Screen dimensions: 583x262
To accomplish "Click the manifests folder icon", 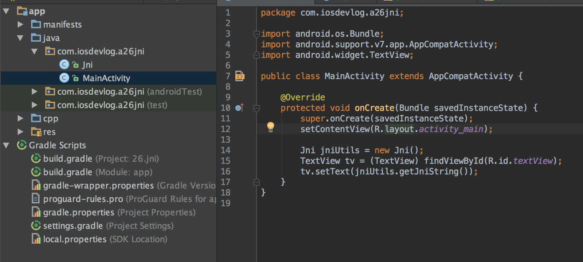I will pos(36,24).
